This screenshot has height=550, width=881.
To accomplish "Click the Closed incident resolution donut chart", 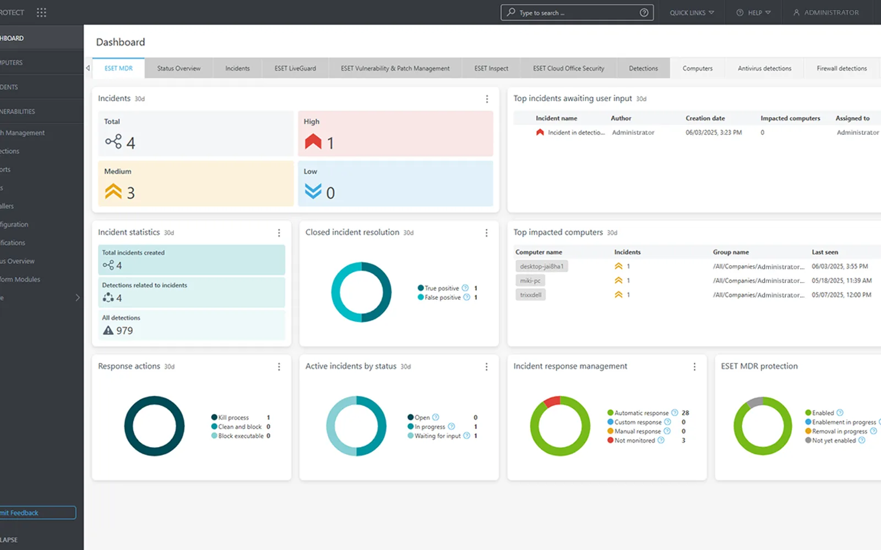I will tap(361, 292).
